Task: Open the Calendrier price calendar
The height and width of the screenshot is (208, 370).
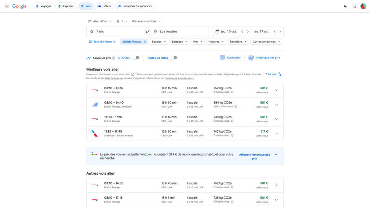Action: point(230,57)
